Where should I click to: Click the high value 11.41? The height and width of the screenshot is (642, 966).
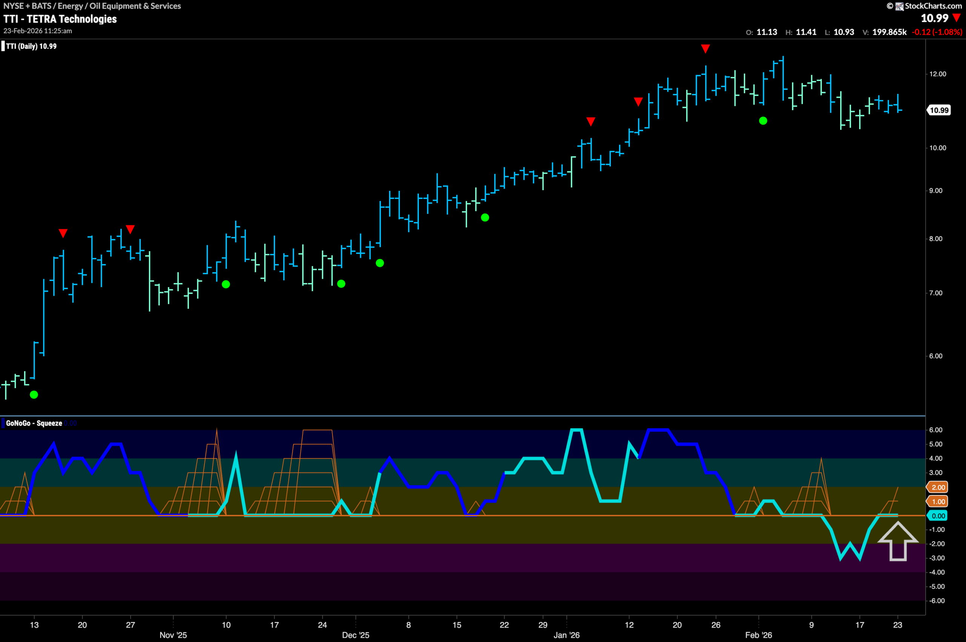pos(806,32)
